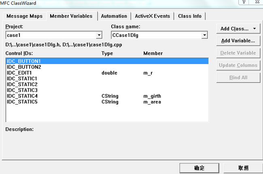Close the MFC ClassWizard window
Viewport: 263px width, 174px height.
pos(257,2)
